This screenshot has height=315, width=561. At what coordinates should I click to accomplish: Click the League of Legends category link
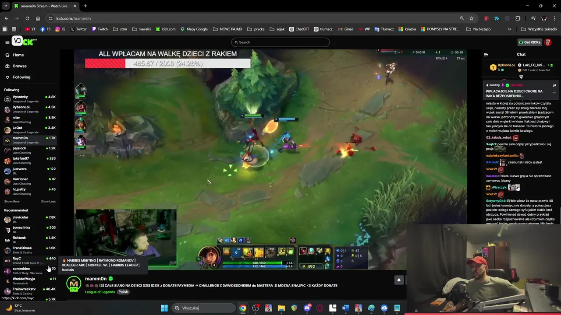coord(100,292)
